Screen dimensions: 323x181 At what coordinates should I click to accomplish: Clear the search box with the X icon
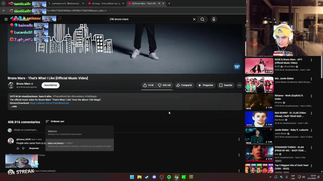[x=194, y=19]
